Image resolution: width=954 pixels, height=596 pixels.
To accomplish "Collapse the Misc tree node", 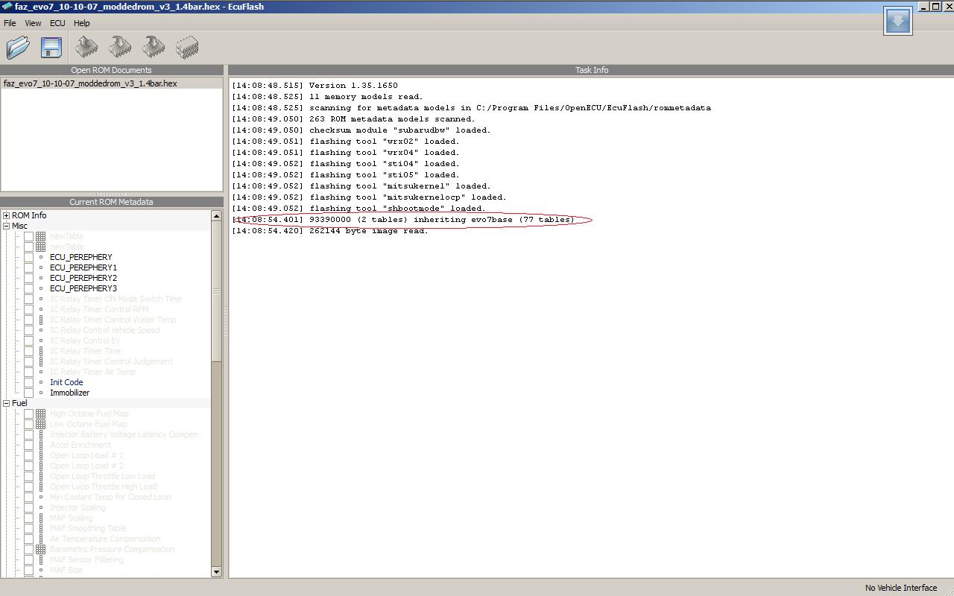I will (x=6, y=226).
